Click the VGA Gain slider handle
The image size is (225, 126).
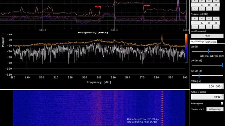point(199,76)
